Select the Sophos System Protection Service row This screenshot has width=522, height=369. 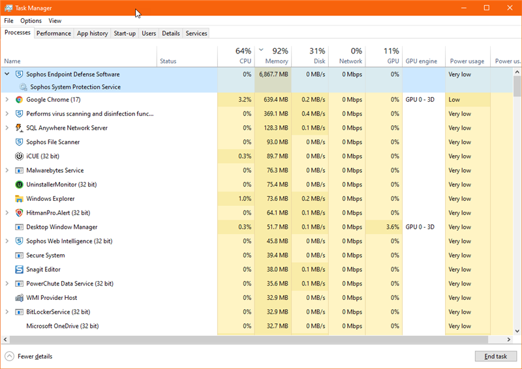pos(257,87)
